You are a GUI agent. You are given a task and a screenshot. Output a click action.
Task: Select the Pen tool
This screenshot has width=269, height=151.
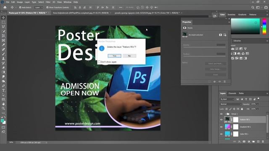(3, 86)
